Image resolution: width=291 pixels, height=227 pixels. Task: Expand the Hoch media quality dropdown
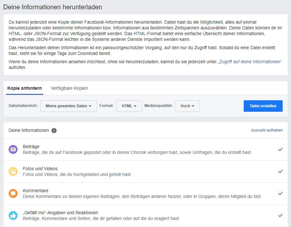pyautogui.click(x=187, y=106)
